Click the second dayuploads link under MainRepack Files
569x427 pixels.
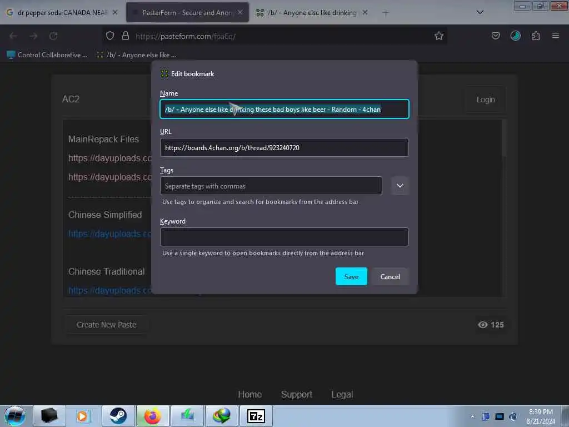click(x=109, y=177)
